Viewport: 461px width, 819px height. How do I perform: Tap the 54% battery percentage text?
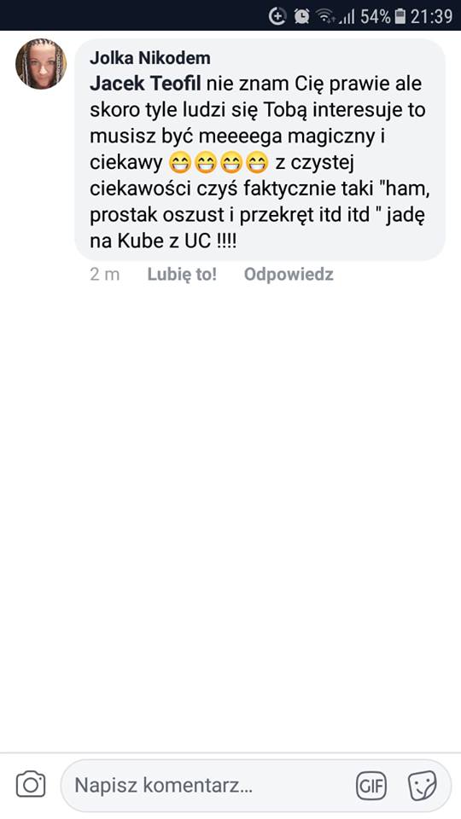coord(376,16)
